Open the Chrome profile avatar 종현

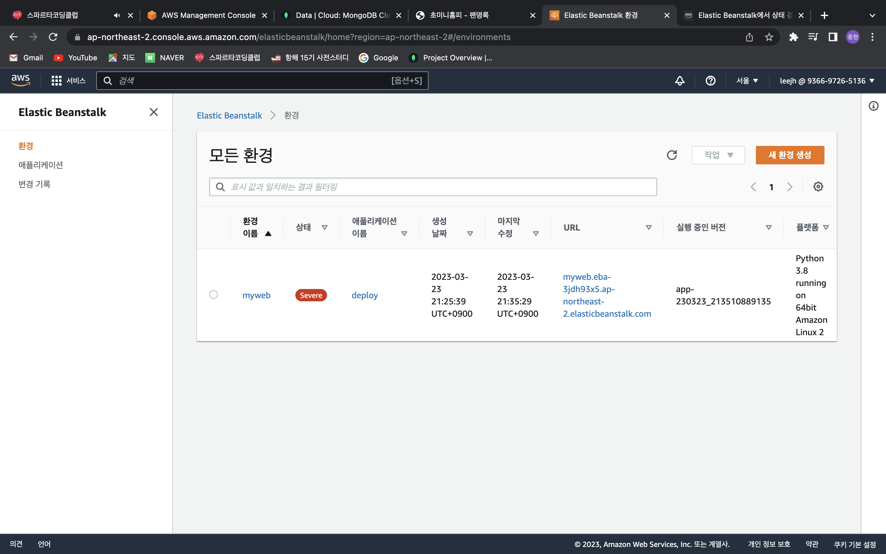pyautogui.click(x=853, y=37)
